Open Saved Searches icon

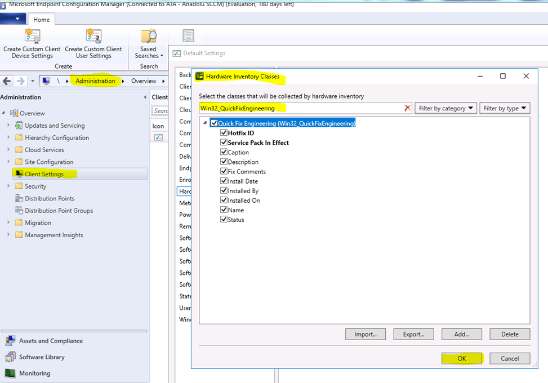[x=149, y=36]
